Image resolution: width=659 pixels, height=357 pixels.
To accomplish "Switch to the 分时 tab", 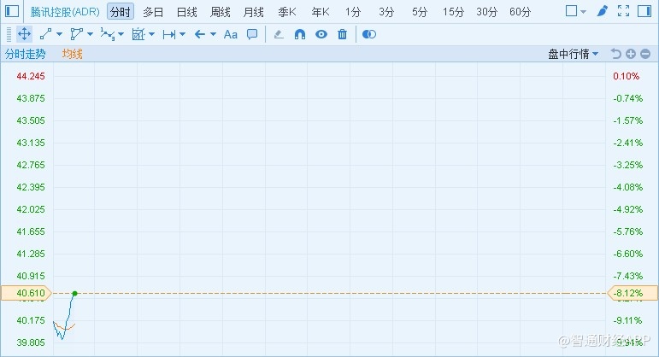I will coord(121,12).
